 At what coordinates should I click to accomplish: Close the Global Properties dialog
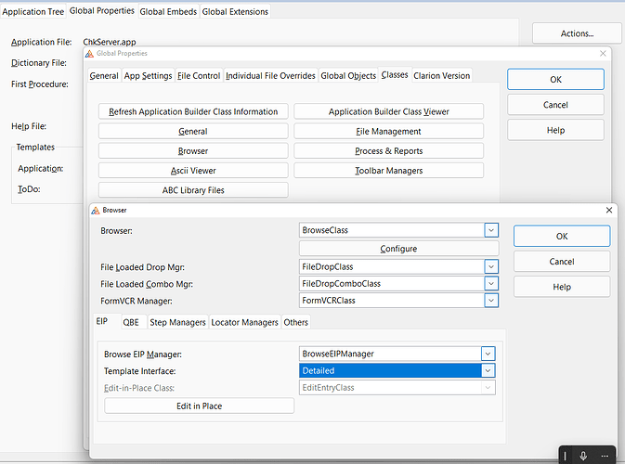[603, 55]
